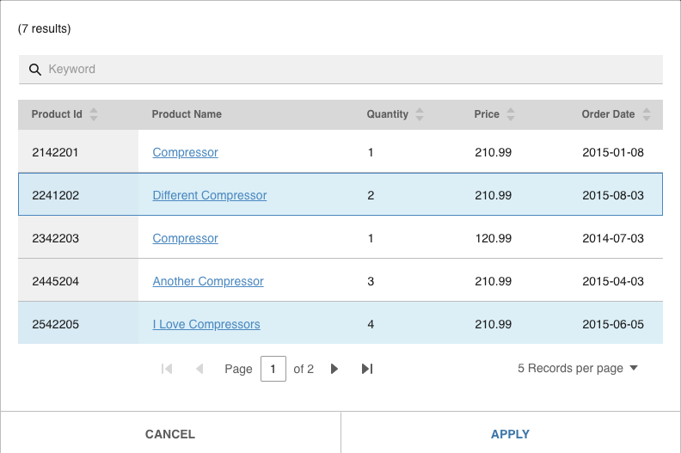681x453 pixels.
Task: Click the Cancel button
Action: click(170, 434)
